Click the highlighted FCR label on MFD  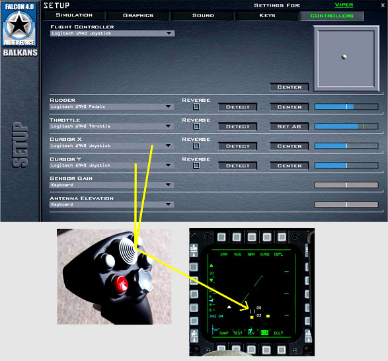264,333
